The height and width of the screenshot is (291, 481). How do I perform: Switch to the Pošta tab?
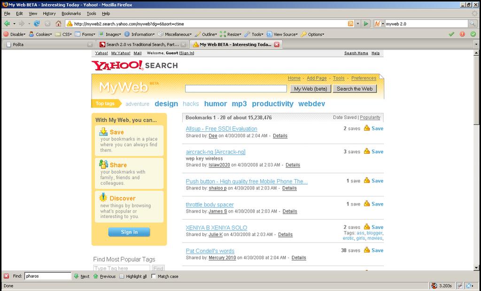(x=49, y=45)
